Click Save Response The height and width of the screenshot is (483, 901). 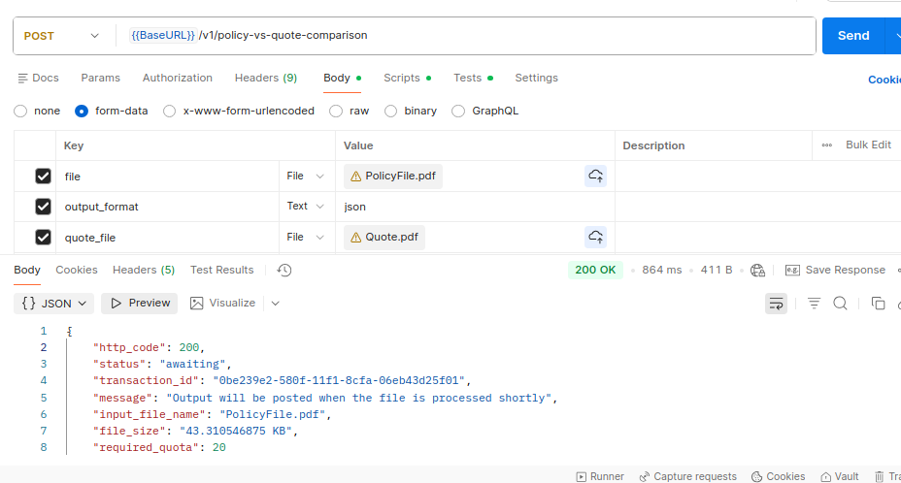click(x=835, y=270)
